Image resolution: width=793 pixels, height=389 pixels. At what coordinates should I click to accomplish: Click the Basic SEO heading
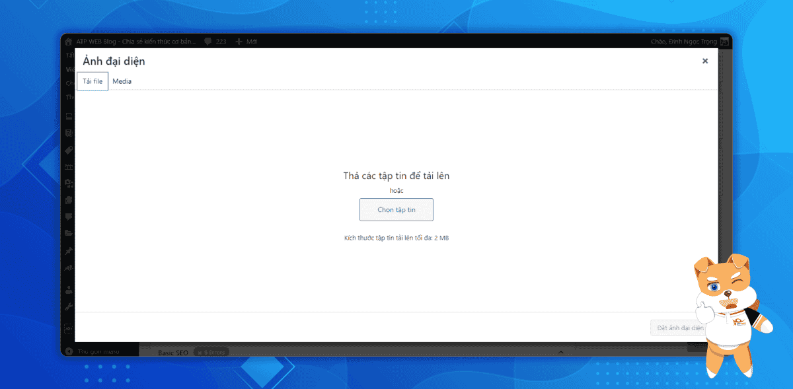[x=173, y=353]
